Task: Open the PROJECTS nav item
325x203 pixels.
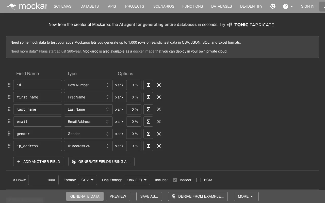Action: coord(135,6)
